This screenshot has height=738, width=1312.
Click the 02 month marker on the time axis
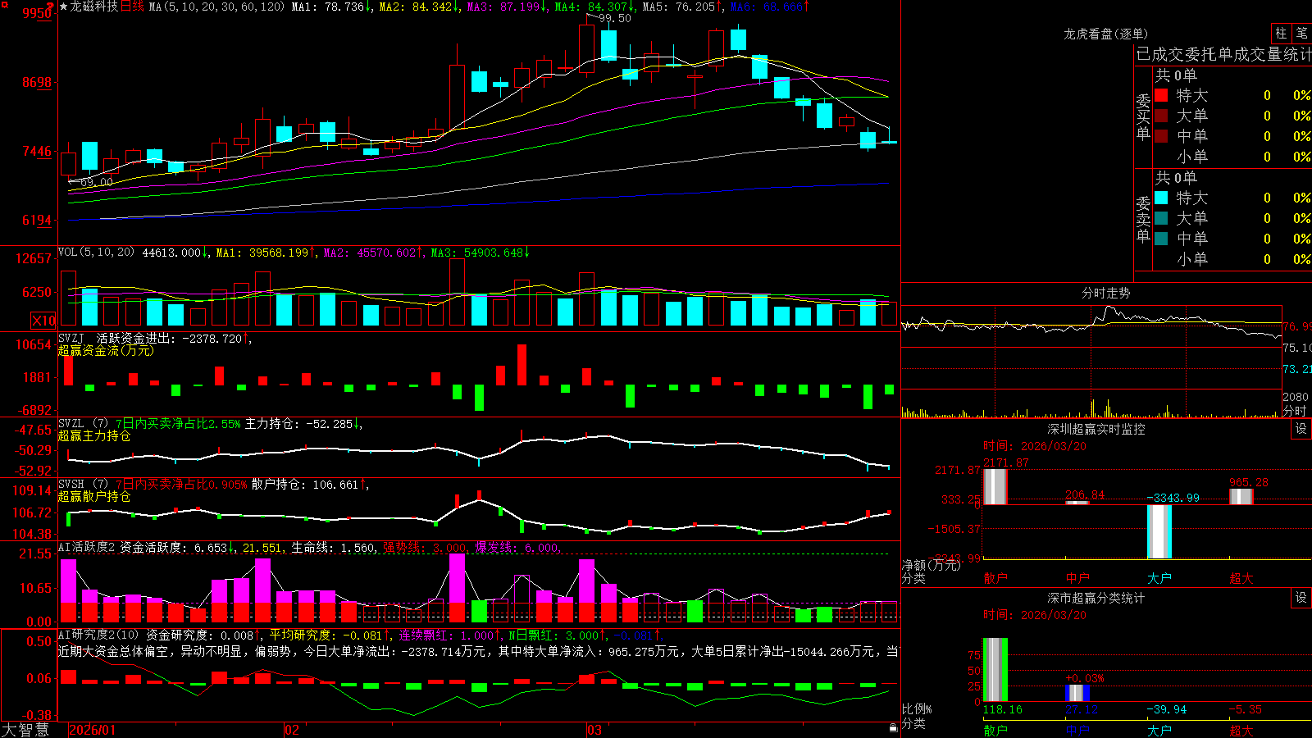(x=292, y=730)
